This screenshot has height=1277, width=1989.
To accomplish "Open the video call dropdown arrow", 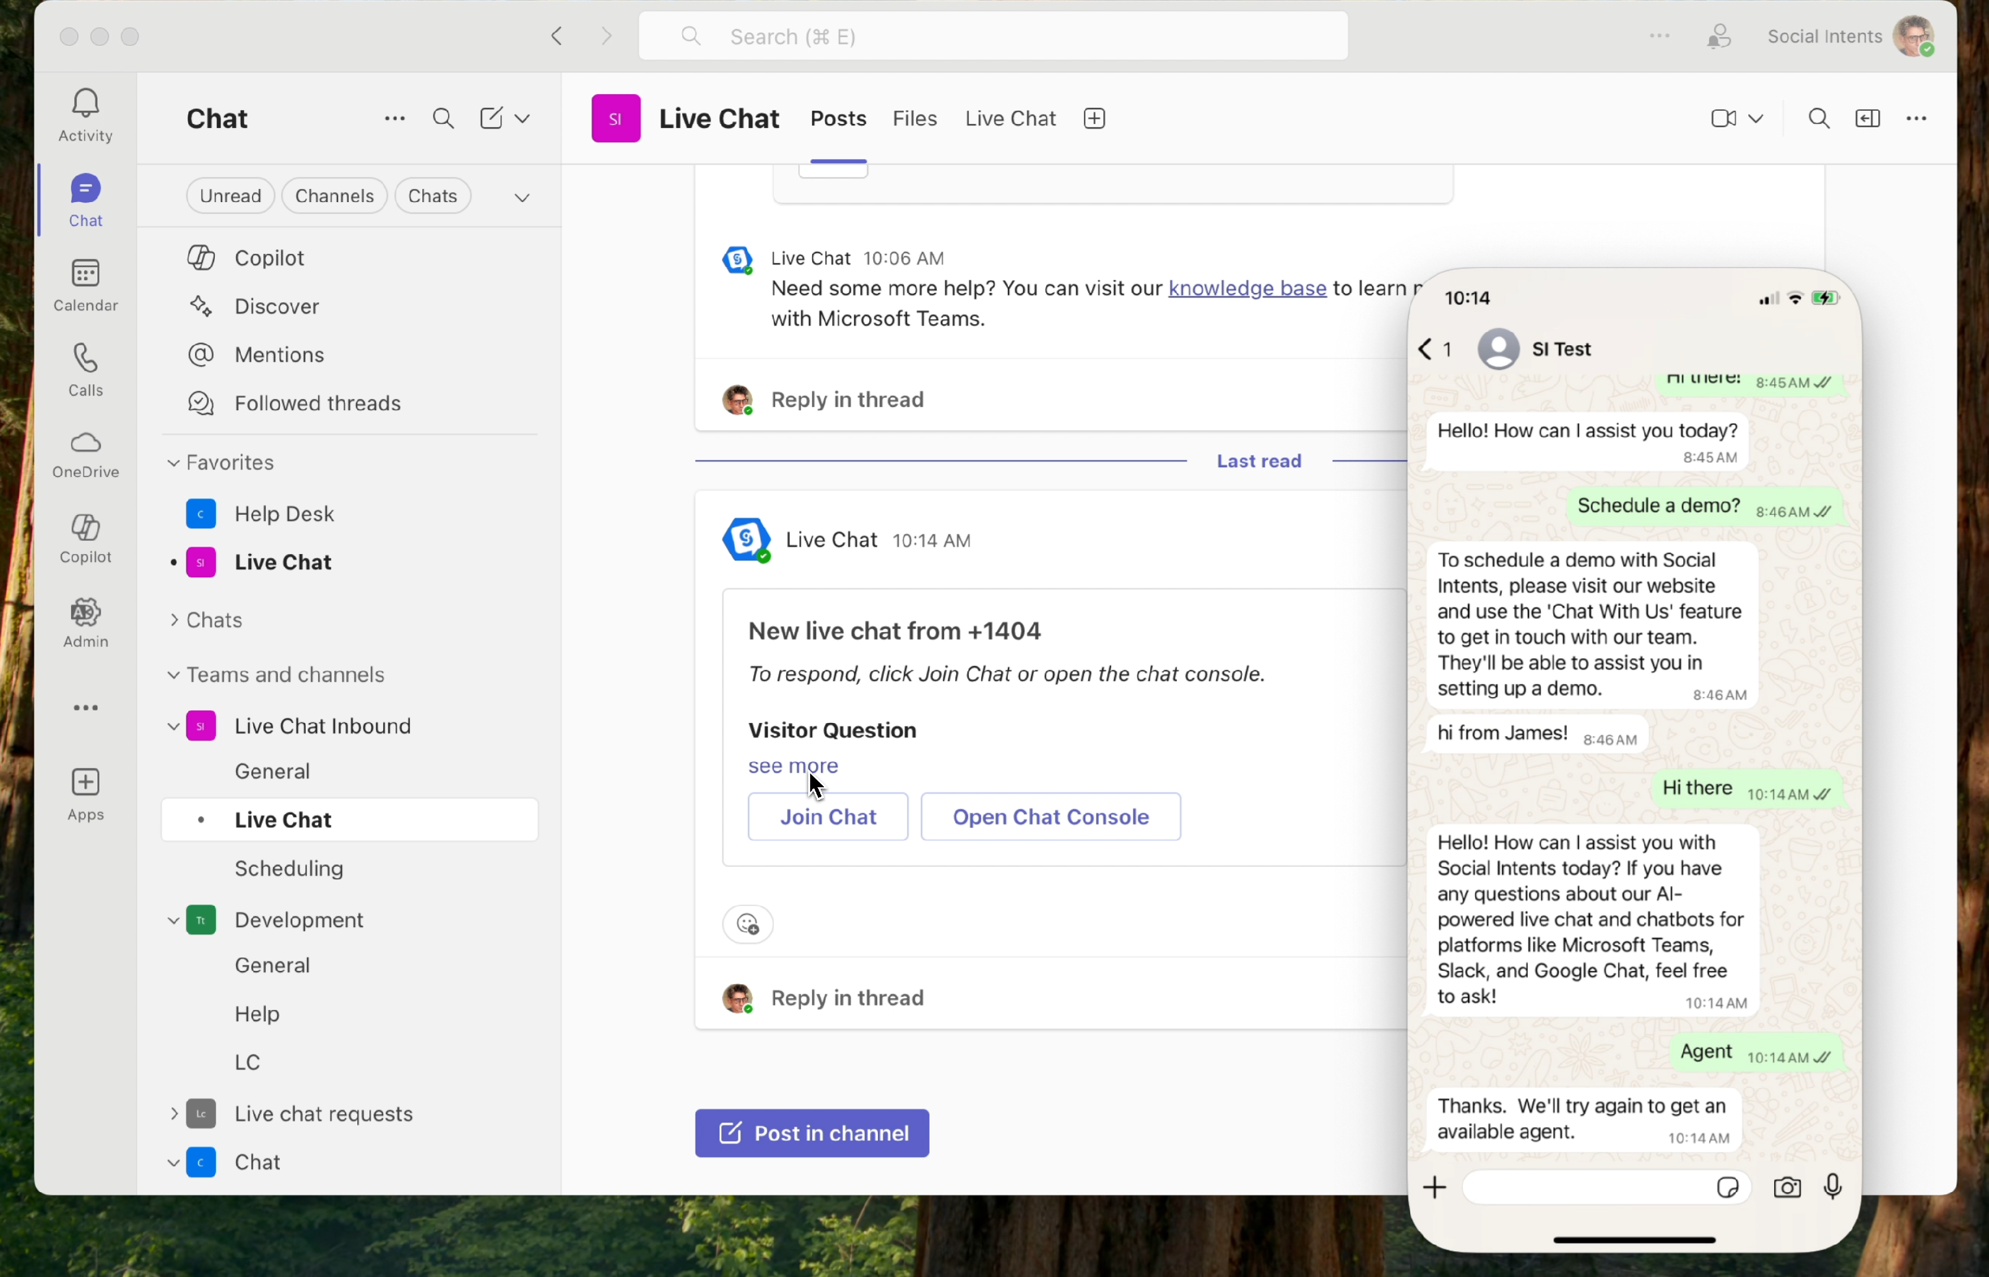I will [x=1756, y=119].
